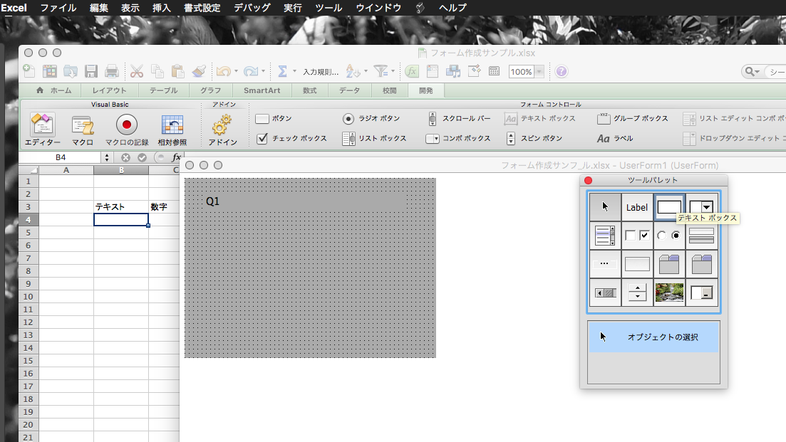The image size is (786, 442).
Task: Switch to the データ ribbon tab
Action: (349, 90)
